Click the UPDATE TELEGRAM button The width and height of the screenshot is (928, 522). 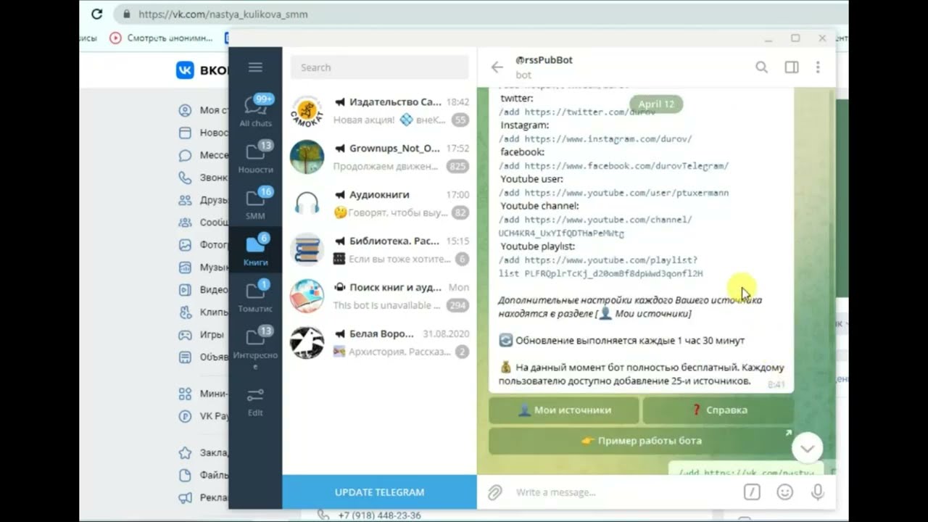379,492
